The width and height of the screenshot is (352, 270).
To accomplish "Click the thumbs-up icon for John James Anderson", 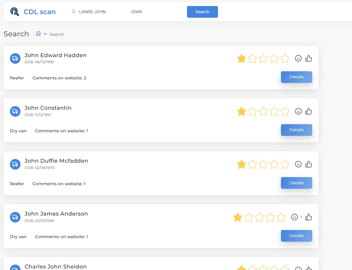I will tap(308, 217).
